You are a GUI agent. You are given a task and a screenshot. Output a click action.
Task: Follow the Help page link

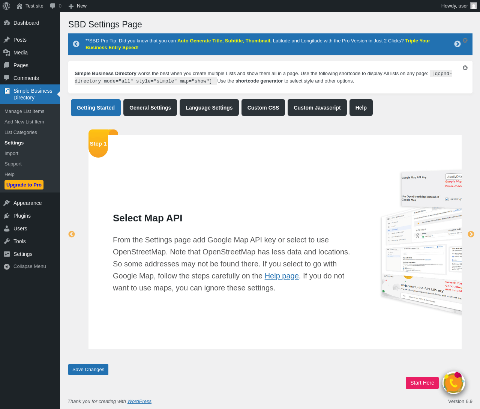pyautogui.click(x=282, y=276)
